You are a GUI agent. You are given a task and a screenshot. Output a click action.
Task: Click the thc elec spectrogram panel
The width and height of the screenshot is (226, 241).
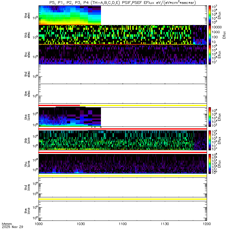(123, 55)
